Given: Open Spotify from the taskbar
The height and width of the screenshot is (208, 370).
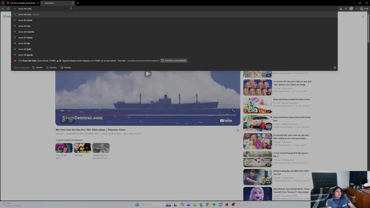Looking at the screenshot, I should (x=214, y=205).
